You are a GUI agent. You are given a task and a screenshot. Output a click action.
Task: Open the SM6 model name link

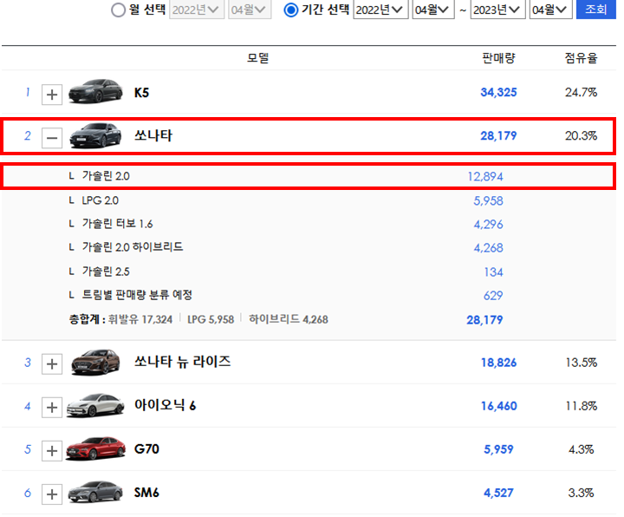(x=146, y=493)
